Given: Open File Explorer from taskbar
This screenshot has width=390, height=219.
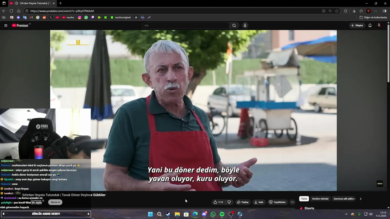Looking at the screenshot, I should point(177,214).
